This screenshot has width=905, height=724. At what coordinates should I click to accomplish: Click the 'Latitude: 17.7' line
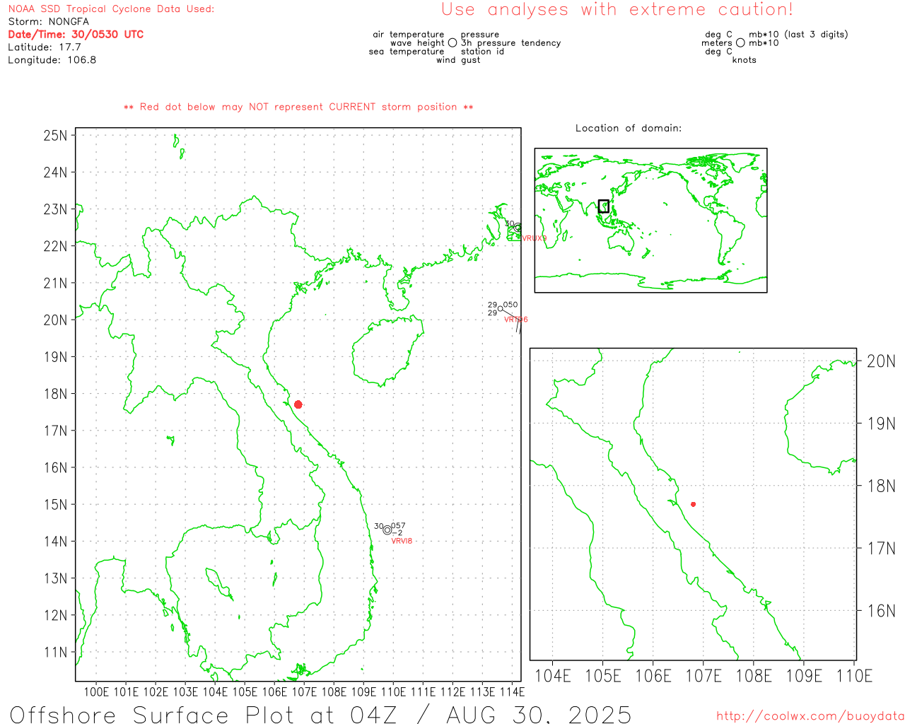[x=45, y=47]
